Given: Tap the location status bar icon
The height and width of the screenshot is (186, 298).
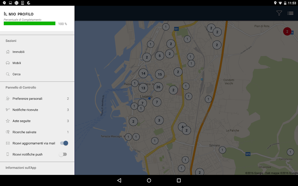Looking at the screenshot, I should [x=275, y=3].
